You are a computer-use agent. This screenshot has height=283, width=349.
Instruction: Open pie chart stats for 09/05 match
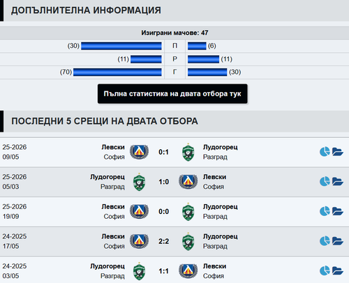coord(325,152)
